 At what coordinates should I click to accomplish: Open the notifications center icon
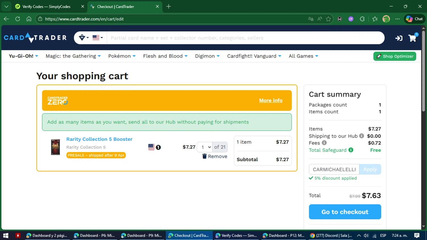pyautogui.click(x=417, y=235)
